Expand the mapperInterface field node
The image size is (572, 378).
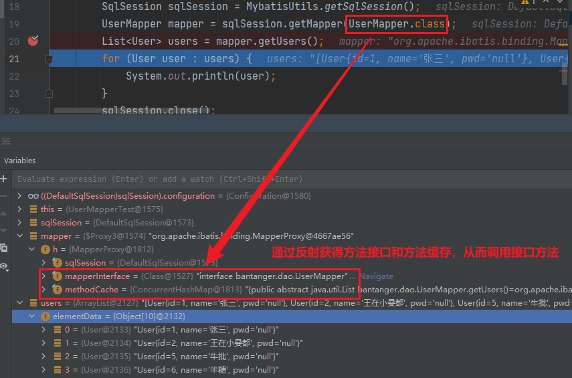44,276
